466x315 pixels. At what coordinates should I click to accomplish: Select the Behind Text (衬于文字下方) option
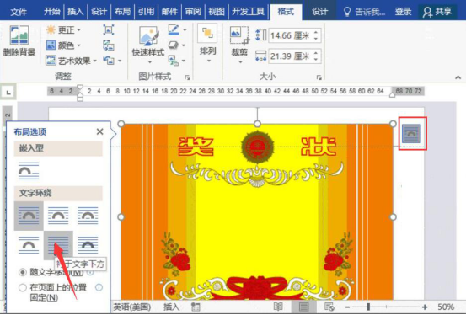click(58, 245)
